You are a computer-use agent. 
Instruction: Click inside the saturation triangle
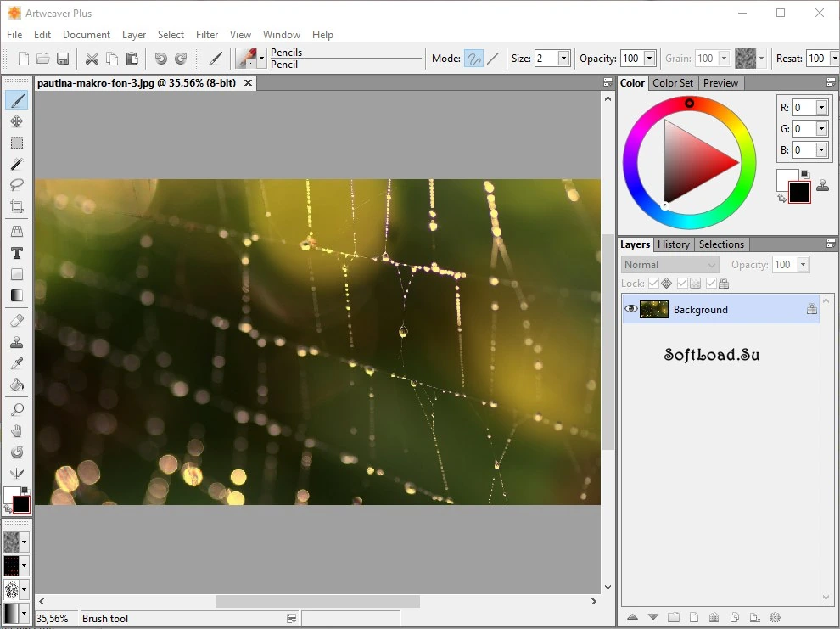[691, 162]
